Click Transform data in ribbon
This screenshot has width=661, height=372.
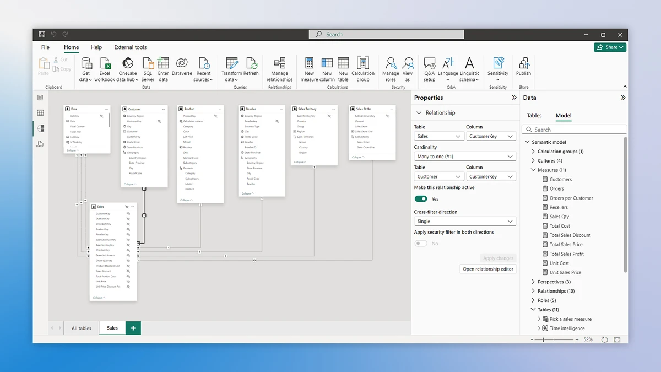231,69
